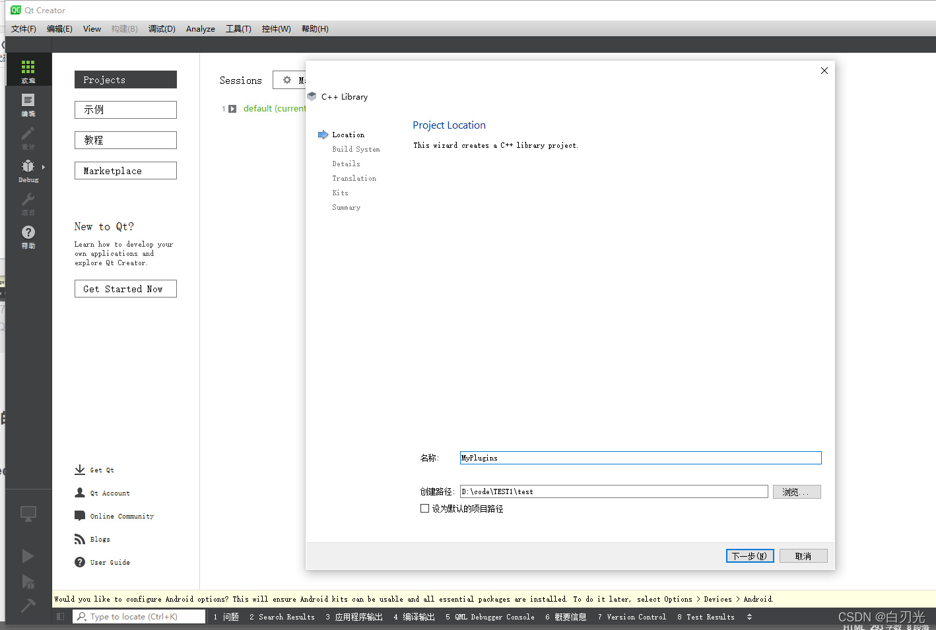Click the Get Qt link text
The image size is (936, 630).
pos(102,470)
